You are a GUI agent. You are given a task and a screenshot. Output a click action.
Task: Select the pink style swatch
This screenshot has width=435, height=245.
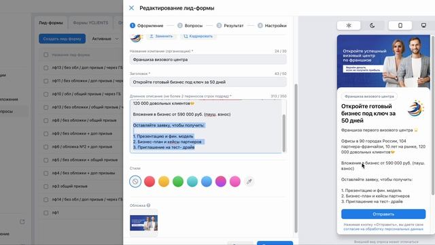pos(235,182)
